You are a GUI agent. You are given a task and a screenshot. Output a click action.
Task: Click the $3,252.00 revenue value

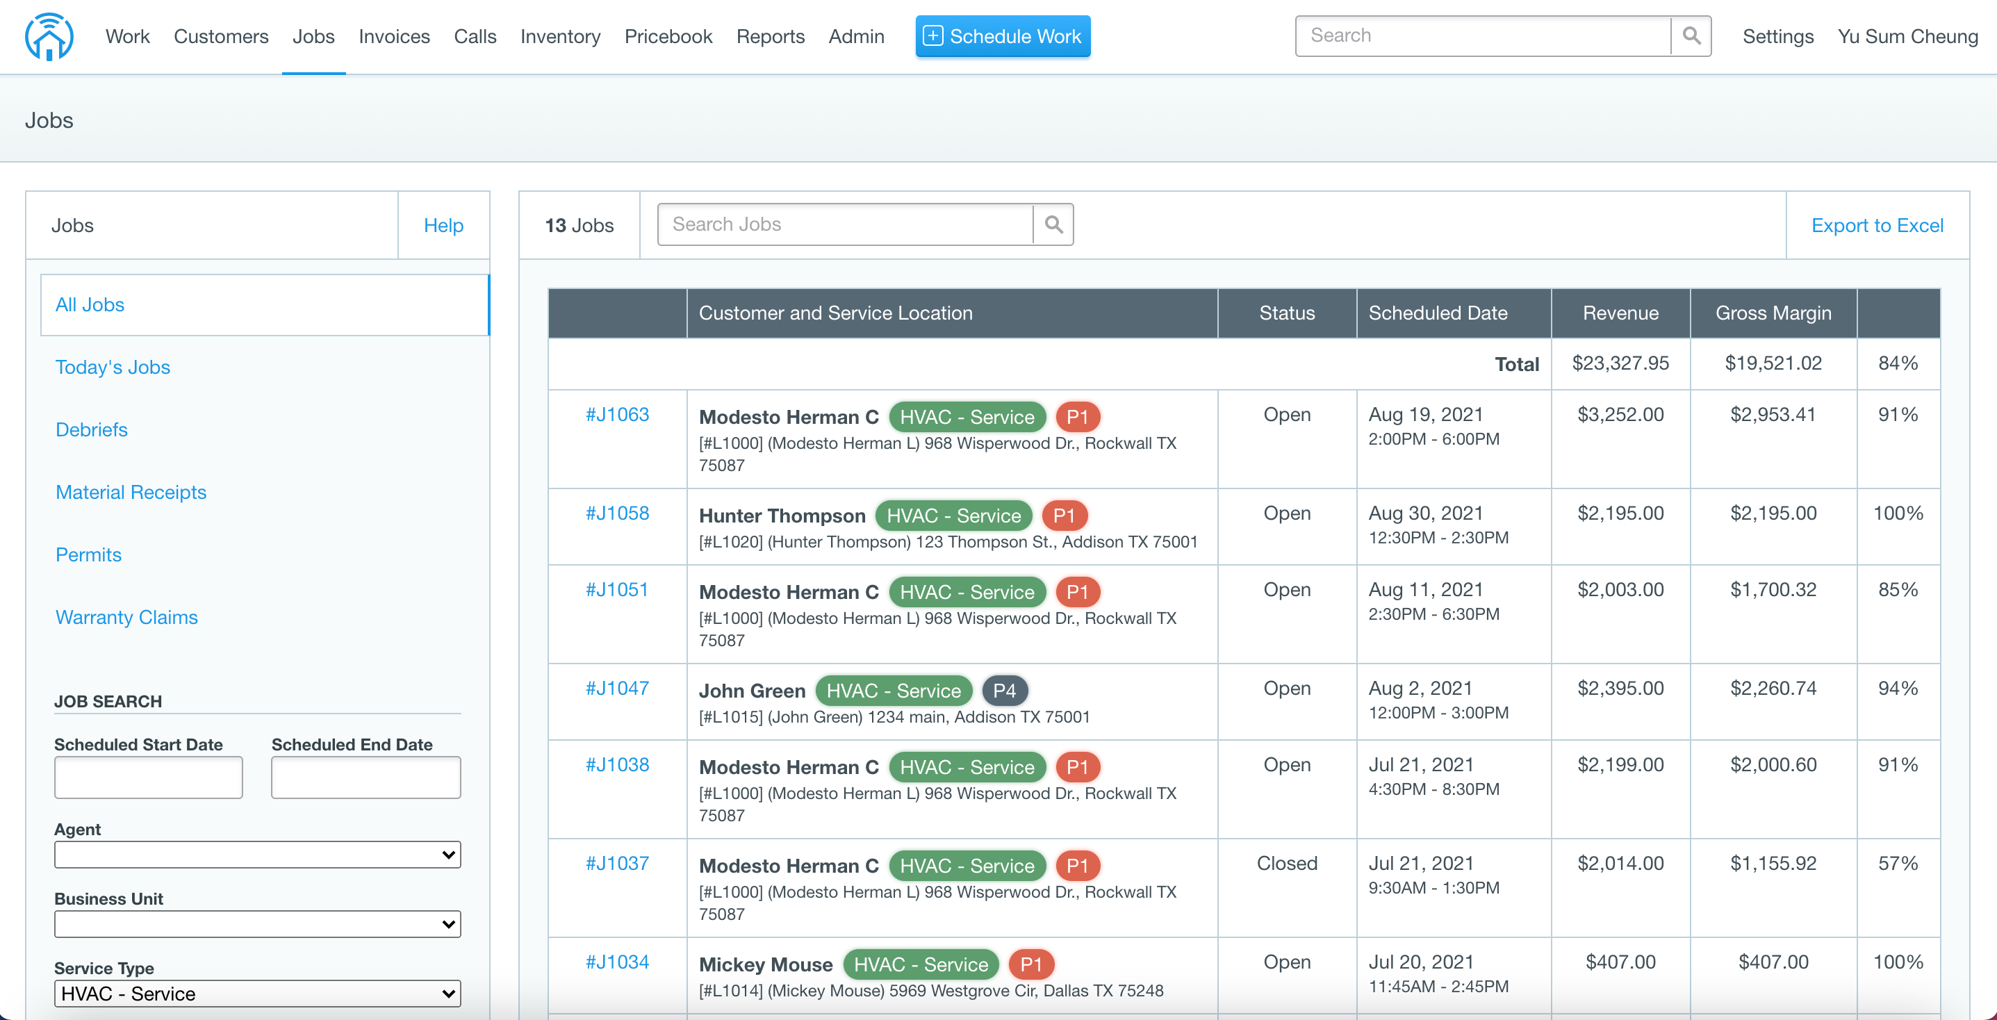1620,415
